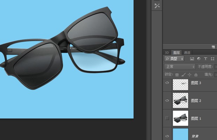This screenshot has height=140, width=217.
Task: Lock layer position move icon
Action: (189, 75)
